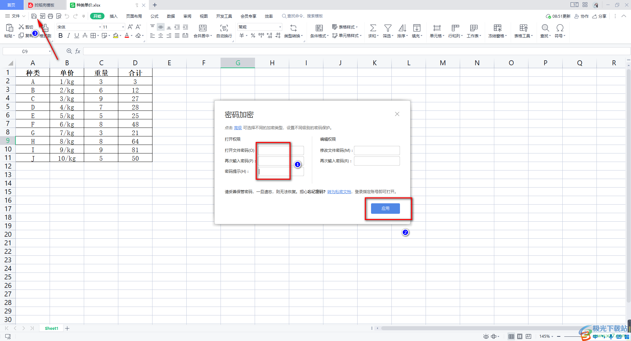Toggle Underline formatting

pos(77,35)
